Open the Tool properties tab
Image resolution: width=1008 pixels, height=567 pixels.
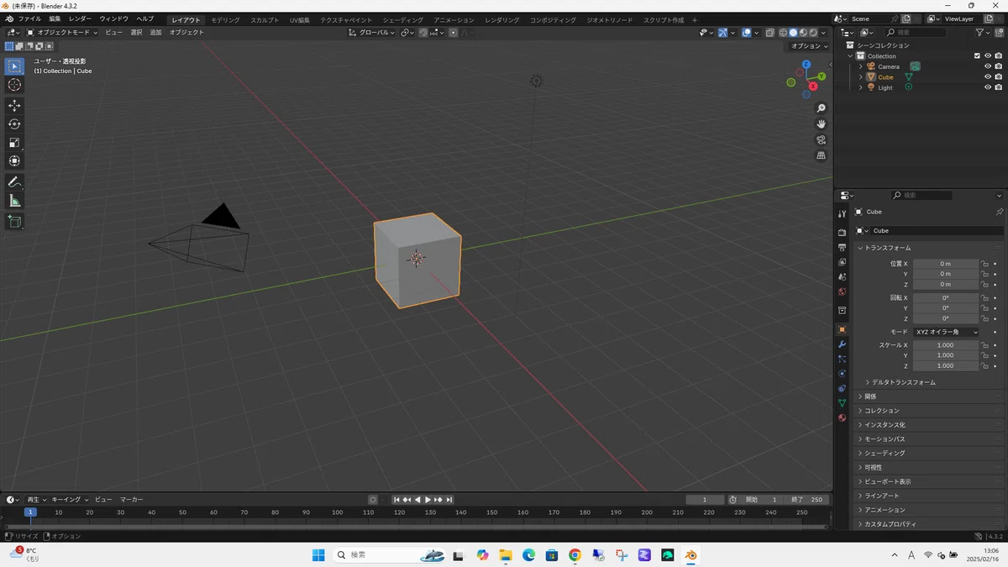pos(842,214)
